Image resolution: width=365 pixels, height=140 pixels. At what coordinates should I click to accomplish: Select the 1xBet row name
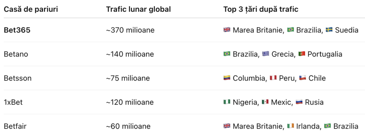tap(13, 102)
